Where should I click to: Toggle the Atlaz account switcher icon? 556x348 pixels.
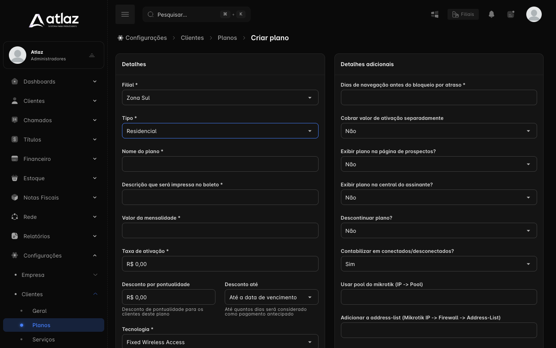coord(92,55)
